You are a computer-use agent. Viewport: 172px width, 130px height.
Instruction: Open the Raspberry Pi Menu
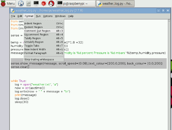click(8, 3)
